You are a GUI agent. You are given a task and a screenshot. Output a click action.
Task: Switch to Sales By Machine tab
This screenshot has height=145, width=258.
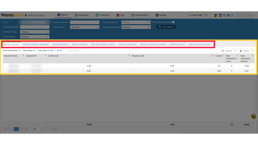click(x=60, y=44)
